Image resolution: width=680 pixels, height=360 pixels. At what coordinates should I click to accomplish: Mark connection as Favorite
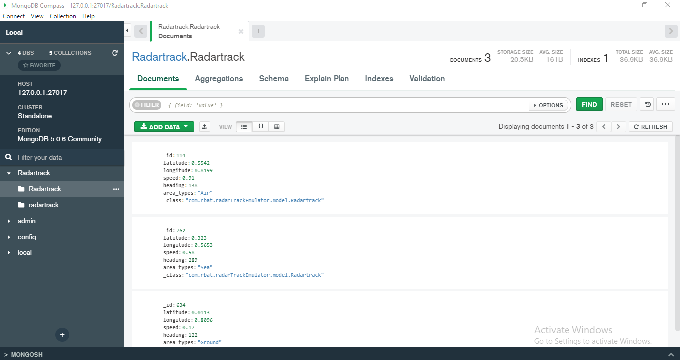[39, 65]
